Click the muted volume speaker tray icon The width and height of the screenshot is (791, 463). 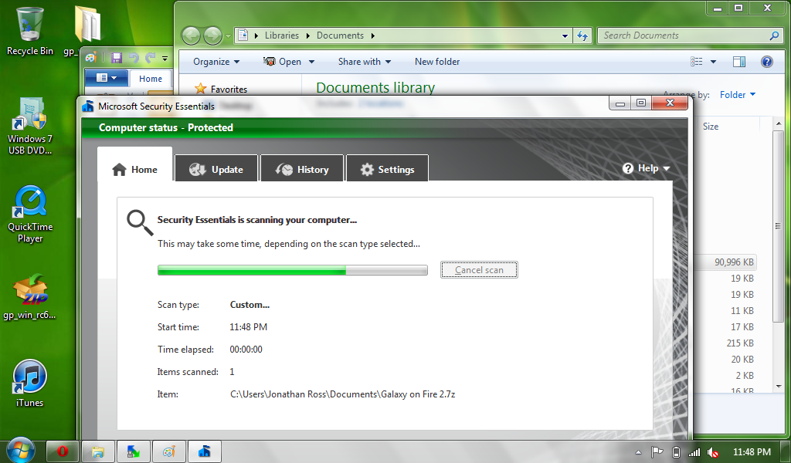[713, 452]
